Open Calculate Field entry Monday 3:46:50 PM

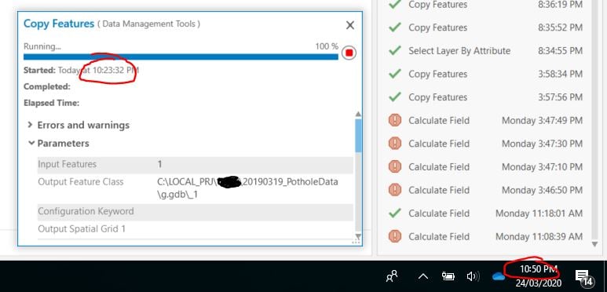(x=485, y=190)
